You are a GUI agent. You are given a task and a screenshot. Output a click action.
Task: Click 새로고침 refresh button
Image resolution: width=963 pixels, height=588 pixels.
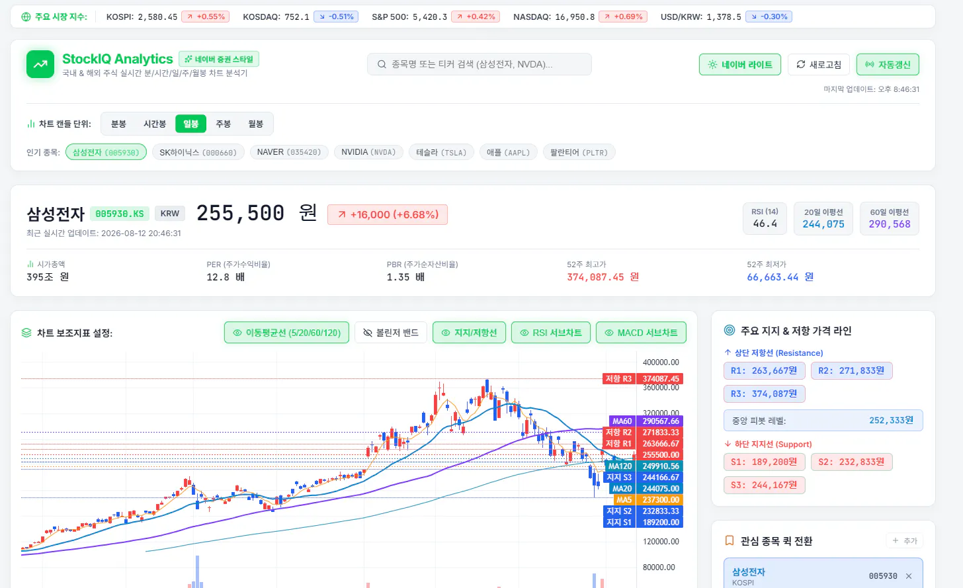pyautogui.click(x=819, y=65)
